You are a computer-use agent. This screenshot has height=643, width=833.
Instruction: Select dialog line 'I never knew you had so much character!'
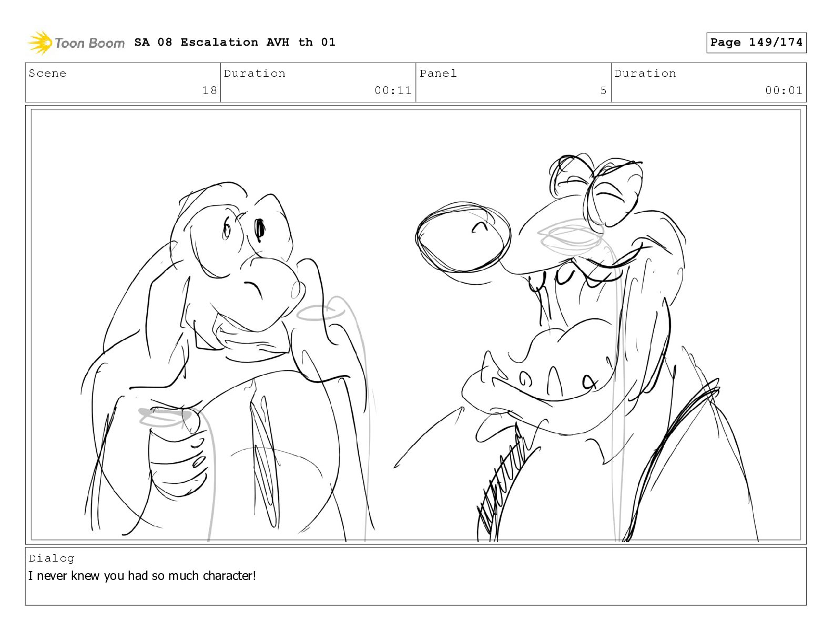(142, 576)
